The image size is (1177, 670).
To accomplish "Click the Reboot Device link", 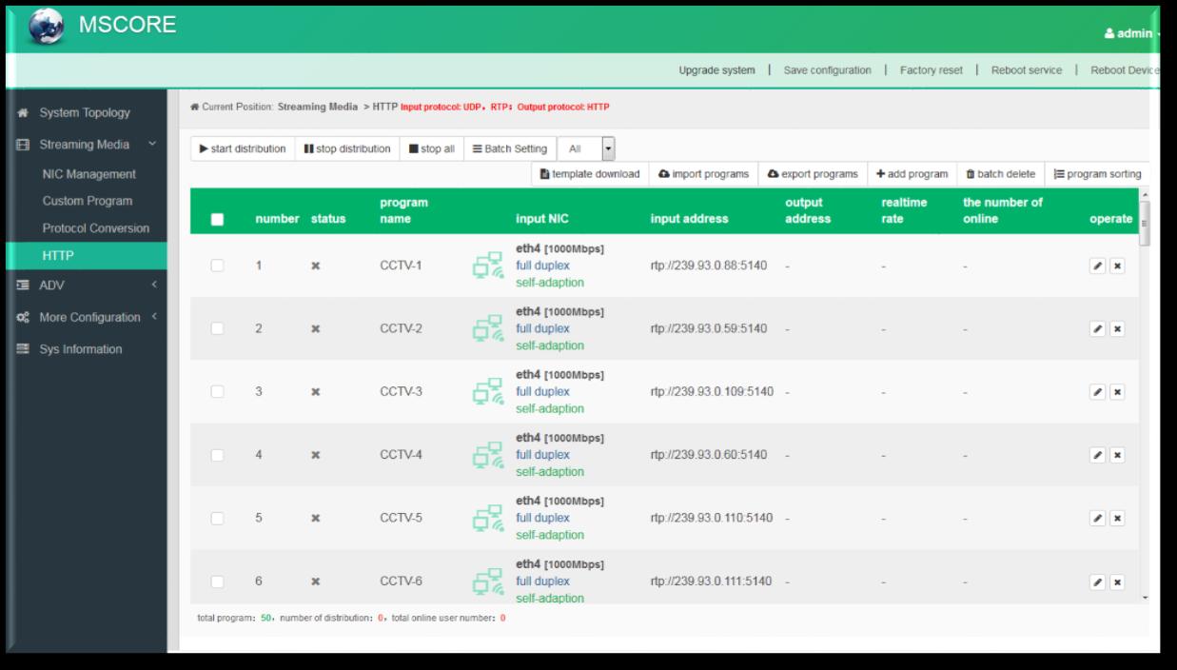I will coord(1124,70).
